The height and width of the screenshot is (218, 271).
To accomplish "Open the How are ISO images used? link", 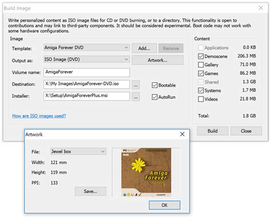I will pos(39,116).
